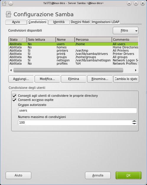Image resolution: width=147 pixels, height=185 pixels.
Task: Click the Annulla cancel button
Action: pyautogui.click(x=98, y=176)
